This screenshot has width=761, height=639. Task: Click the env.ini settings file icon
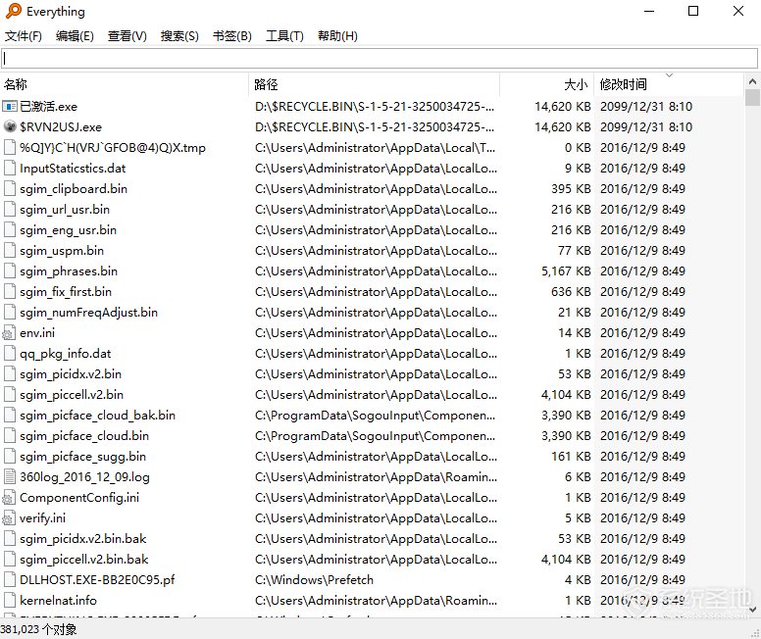(9, 333)
